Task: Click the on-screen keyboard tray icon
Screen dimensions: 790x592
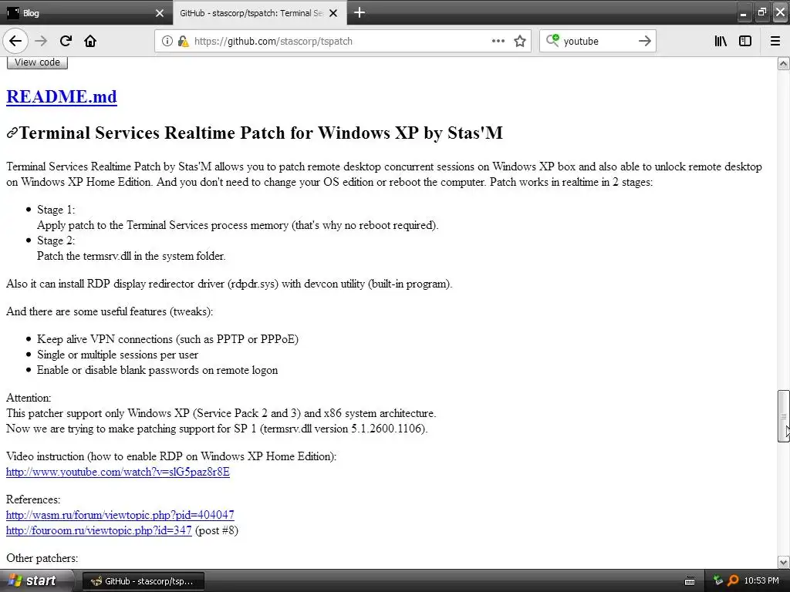Action: point(690,581)
